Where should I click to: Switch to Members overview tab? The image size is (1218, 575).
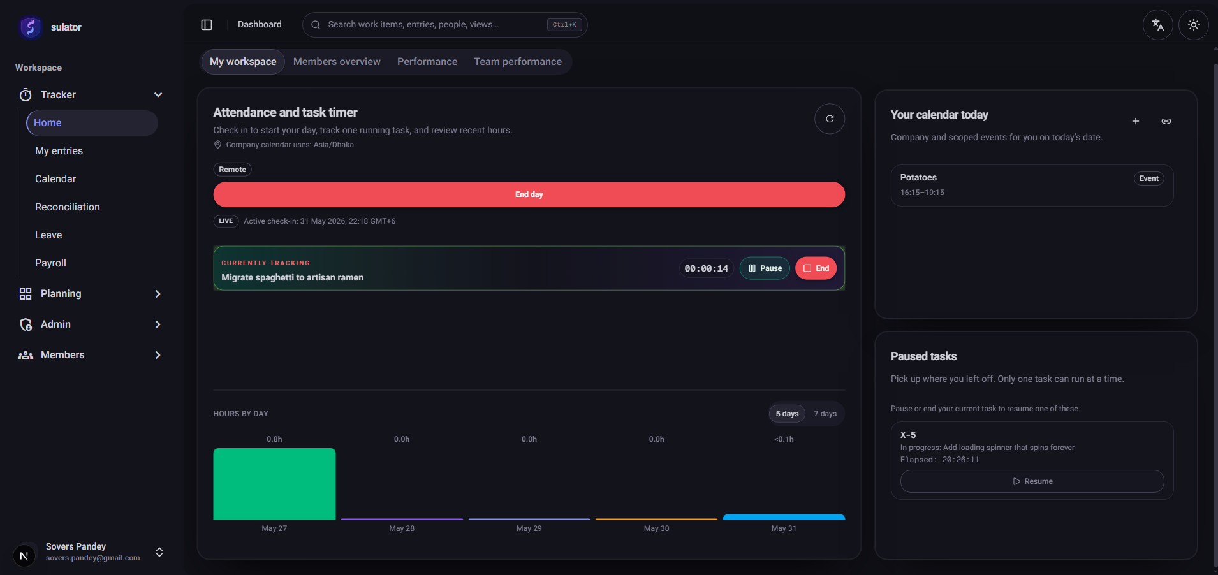[337, 62]
